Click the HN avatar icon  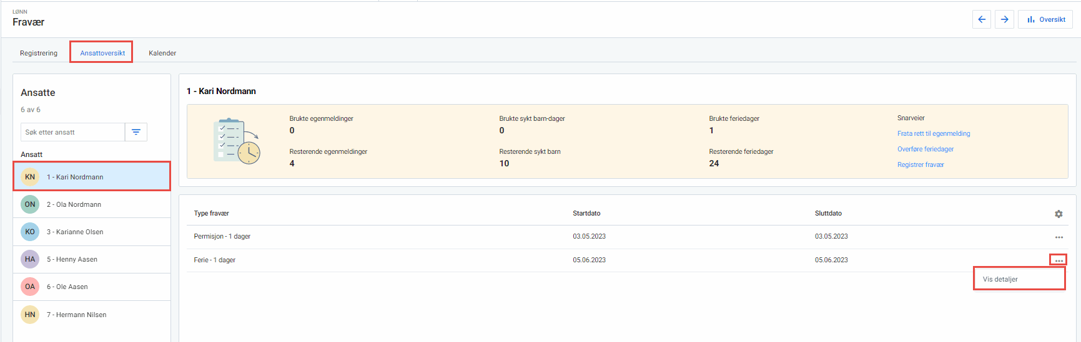(x=30, y=315)
